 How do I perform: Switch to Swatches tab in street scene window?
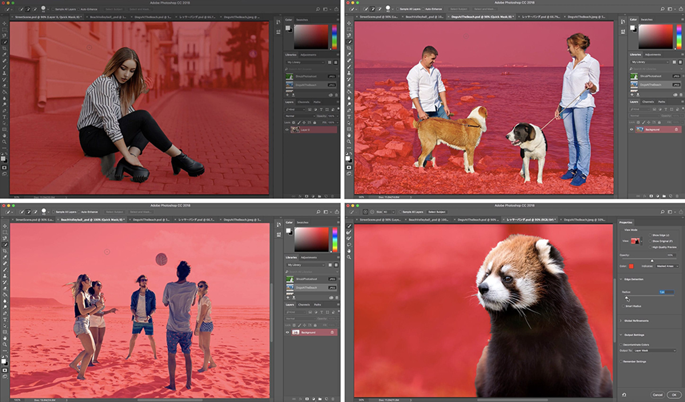(303, 19)
